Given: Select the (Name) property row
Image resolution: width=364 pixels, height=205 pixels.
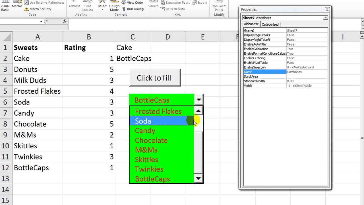Looking at the screenshot, I should 286,30.
